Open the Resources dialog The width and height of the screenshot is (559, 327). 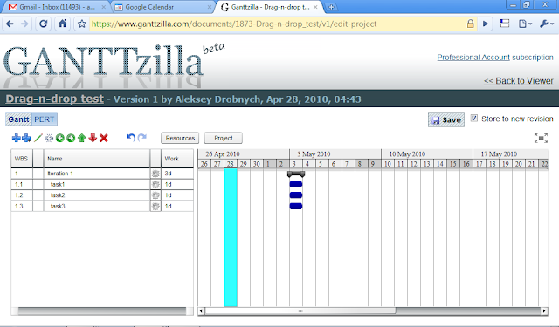180,138
